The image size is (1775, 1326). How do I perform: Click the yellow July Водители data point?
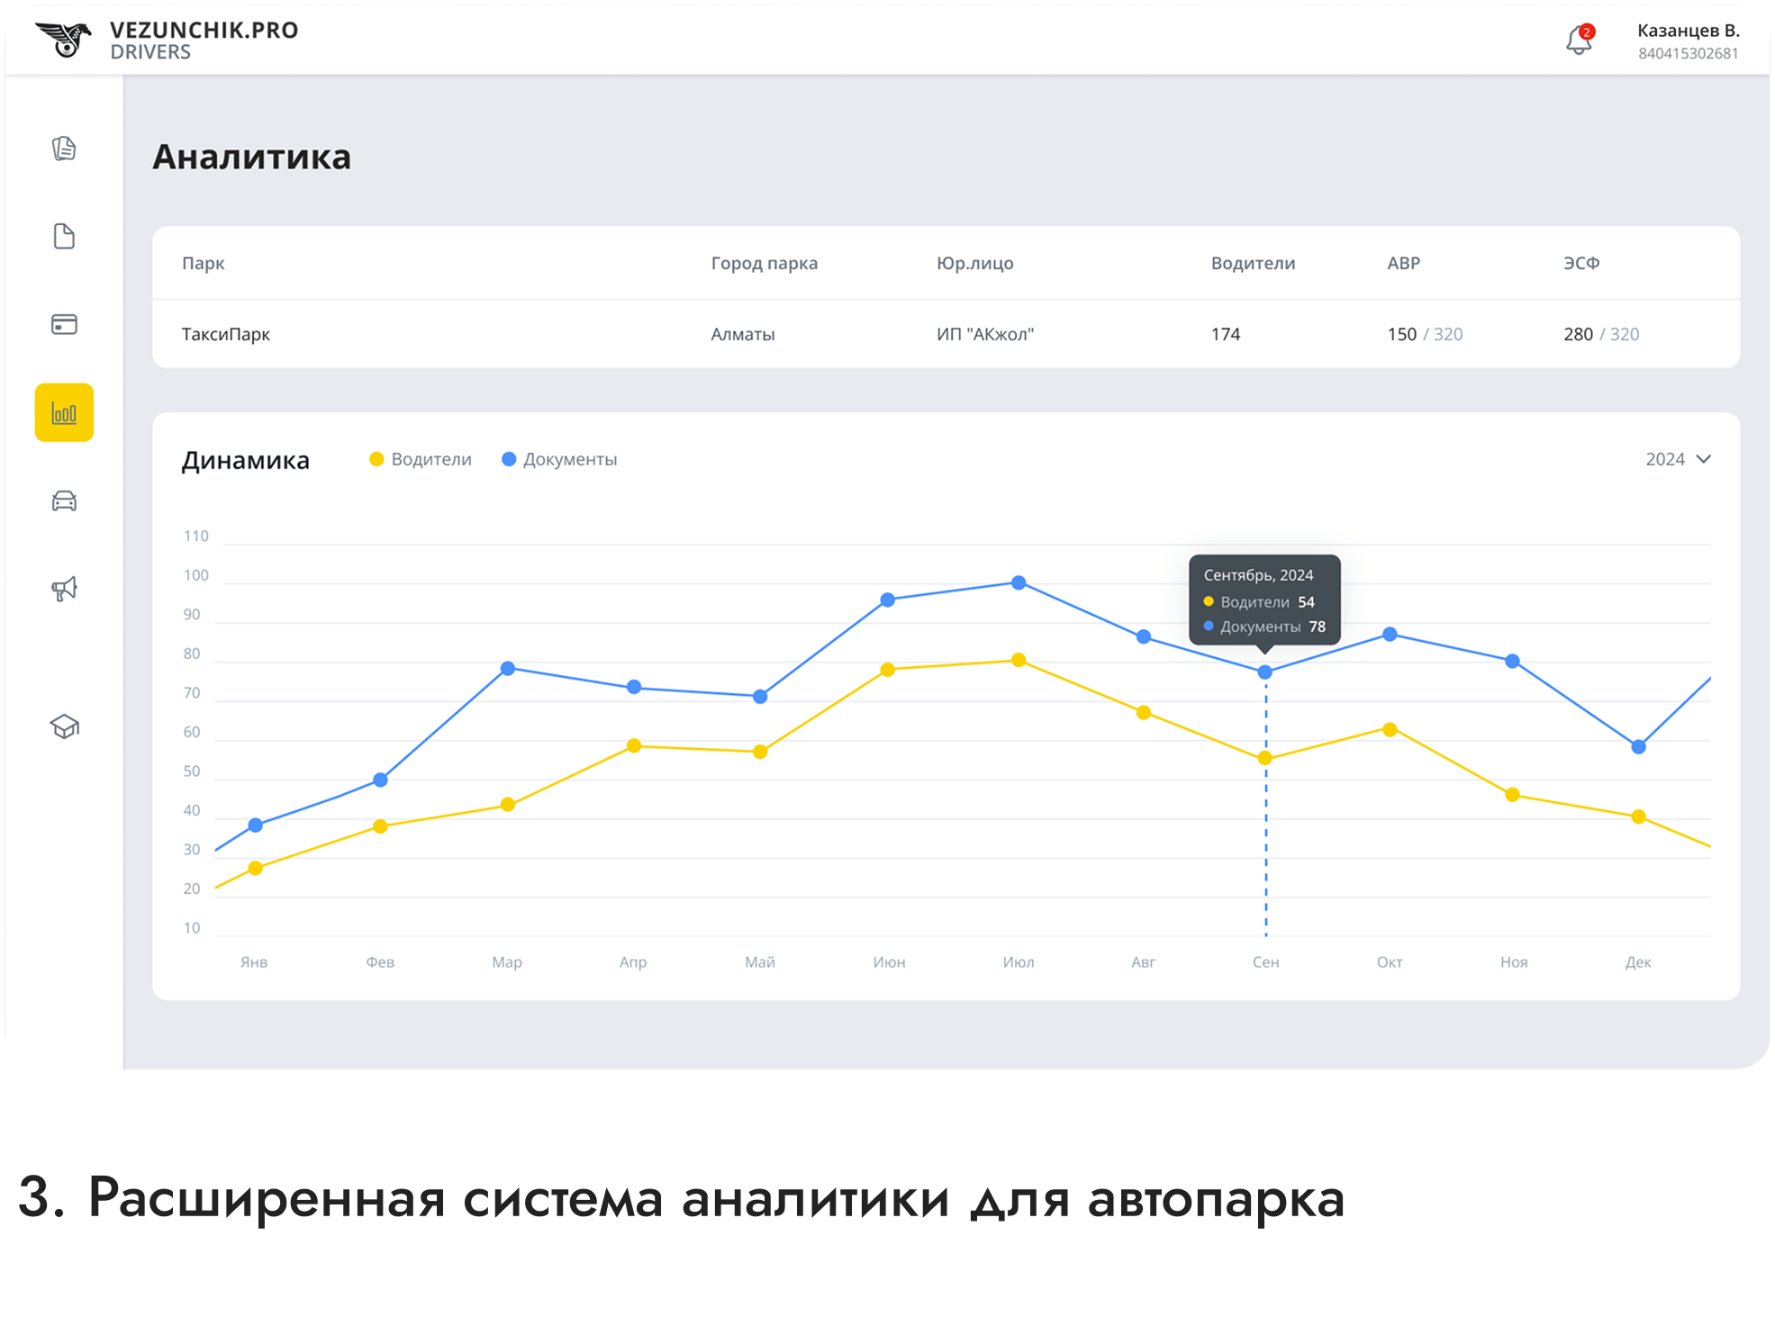(x=1019, y=660)
